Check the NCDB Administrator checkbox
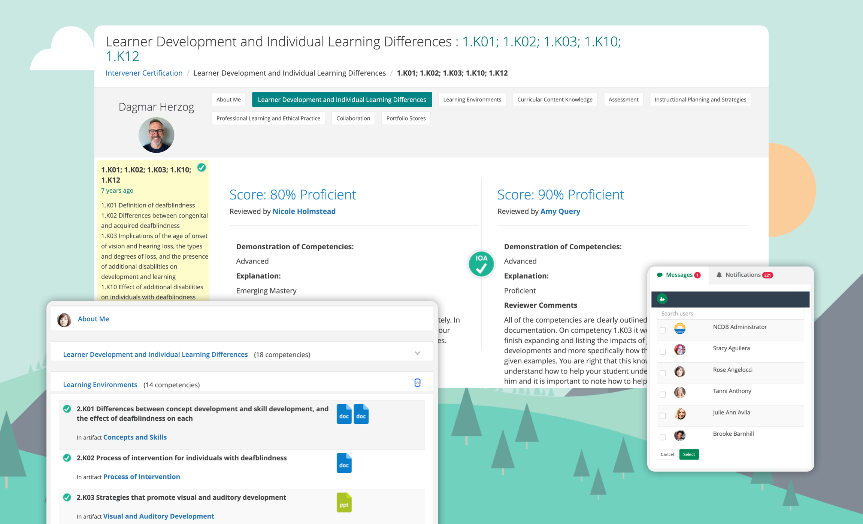 pyautogui.click(x=663, y=330)
